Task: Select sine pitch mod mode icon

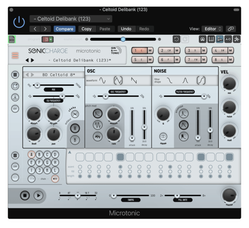Action: point(98,125)
